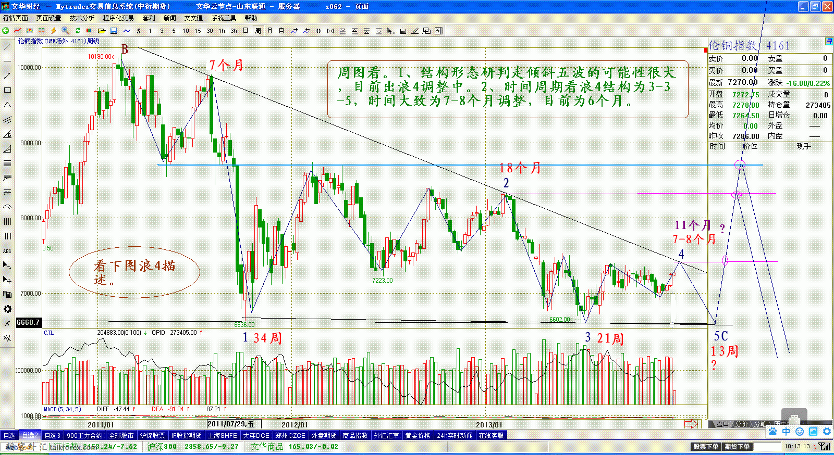Select the arc drawing tool
Screen dimensions: 834x455
pos(7,207)
